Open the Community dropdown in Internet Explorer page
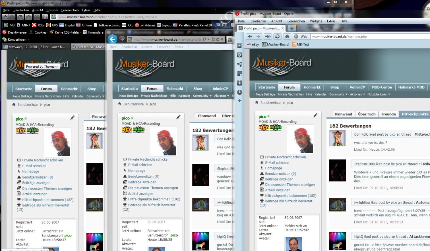 tap(202, 96)
